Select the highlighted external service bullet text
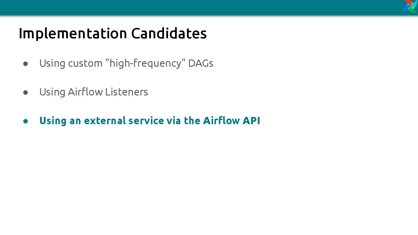The image size is (418, 235). pyautogui.click(x=150, y=121)
